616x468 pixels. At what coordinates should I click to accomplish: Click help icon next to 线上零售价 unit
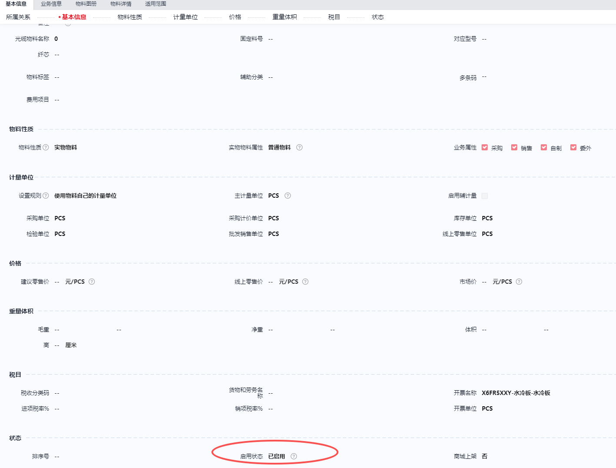(305, 282)
